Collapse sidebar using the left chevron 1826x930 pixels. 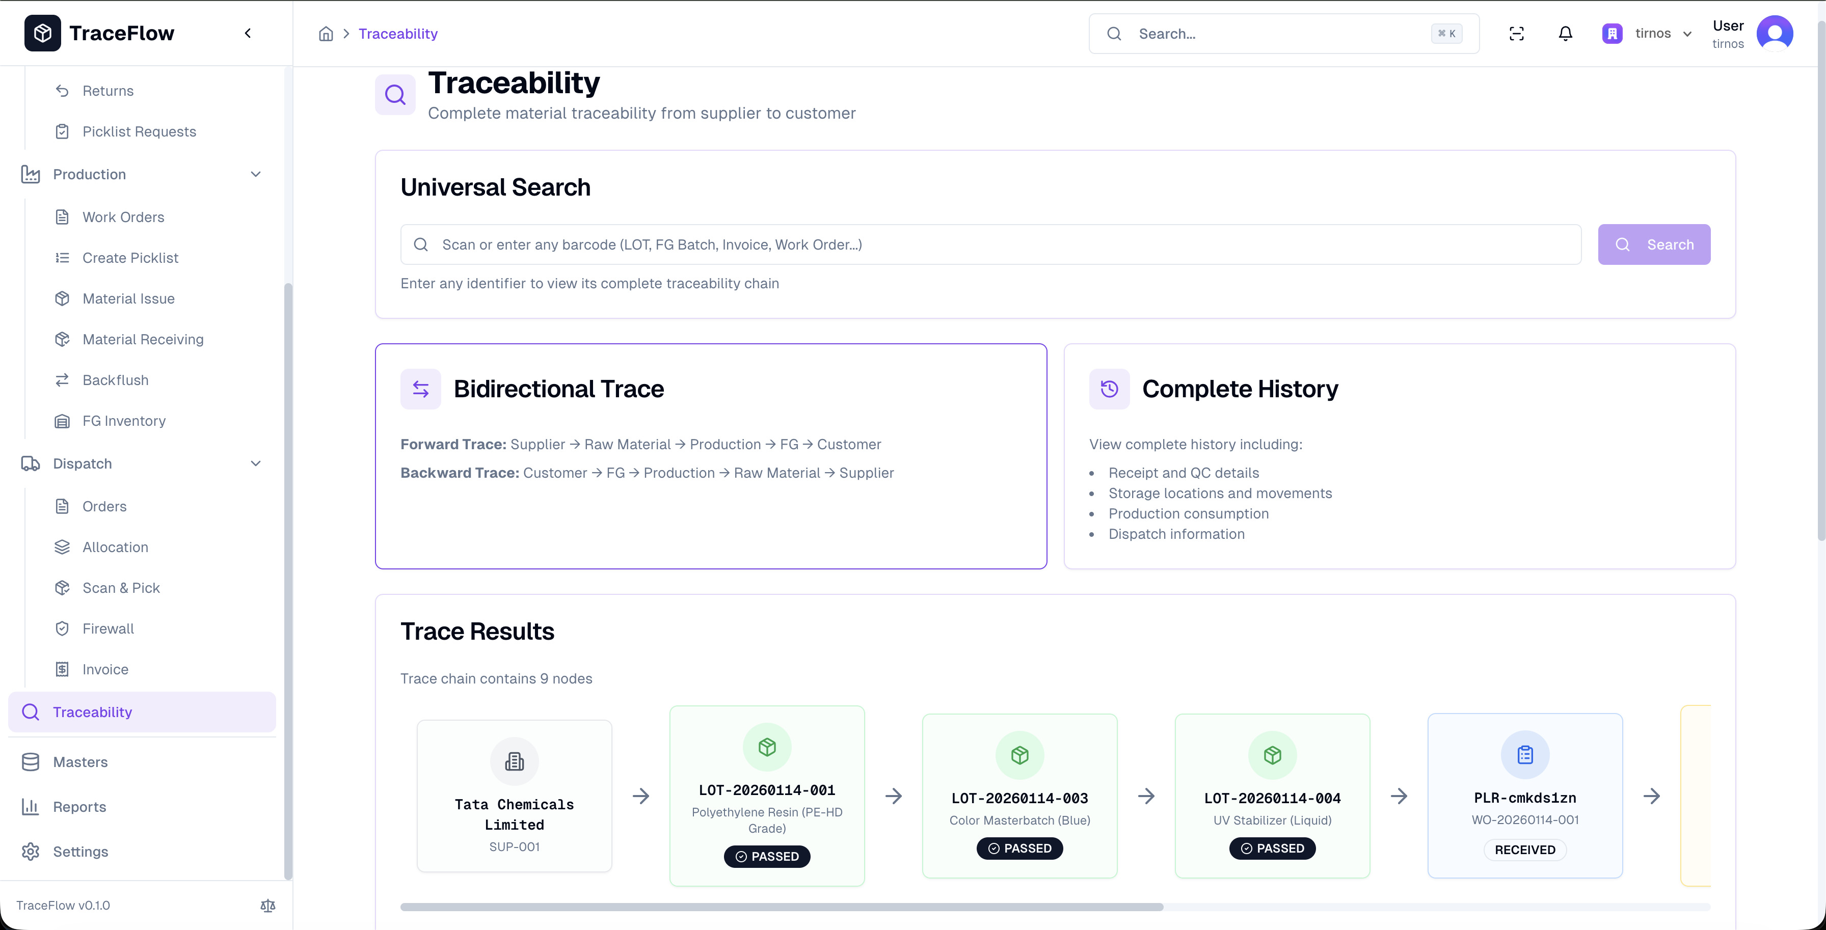248,33
